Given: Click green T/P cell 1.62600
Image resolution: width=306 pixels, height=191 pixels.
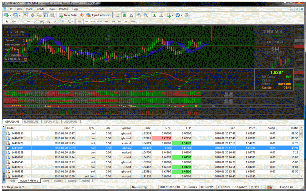Looking at the screenshot, I should pyautogui.click(x=182, y=172).
